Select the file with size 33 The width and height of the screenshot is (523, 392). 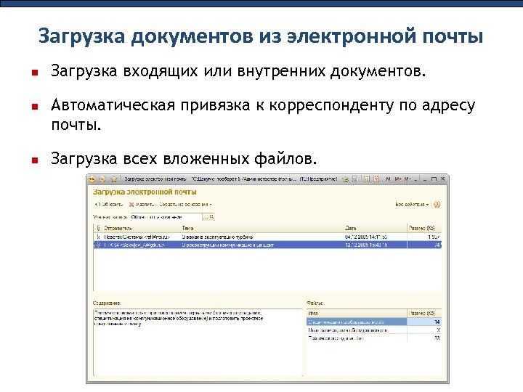tap(374, 338)
